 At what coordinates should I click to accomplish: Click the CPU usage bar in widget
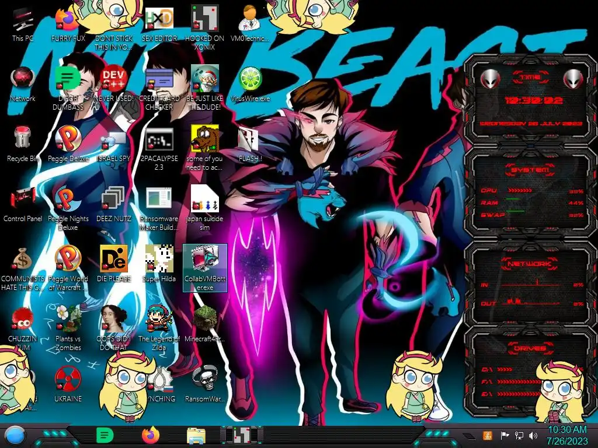pyautogui.click(x=520, y=191)
